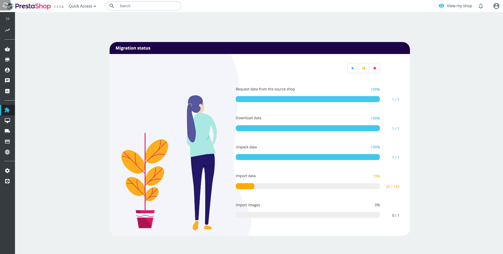Open Customer Service chat icon
Viewport: 503px width, 254px height.
(x=7, y=80)
